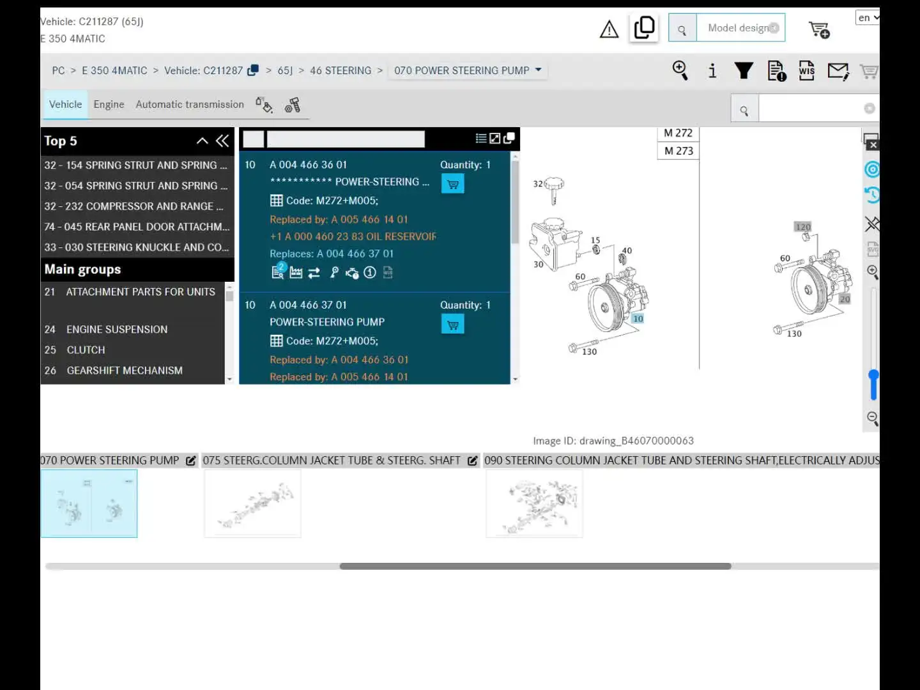Select the 070 Power Steering Pump thumbnail
The height and width of the screenshot is (690, 920).
pos(89,503)
